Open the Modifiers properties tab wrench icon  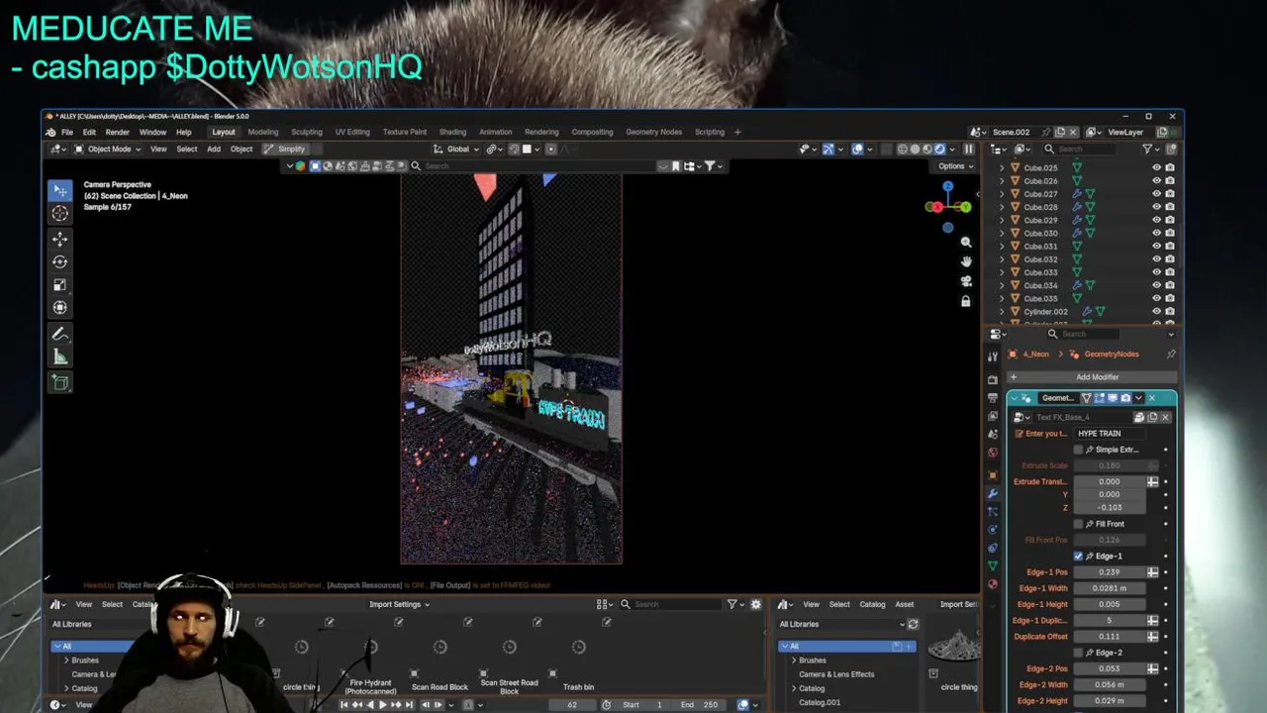pyautogui.click(x=993, y=493)
